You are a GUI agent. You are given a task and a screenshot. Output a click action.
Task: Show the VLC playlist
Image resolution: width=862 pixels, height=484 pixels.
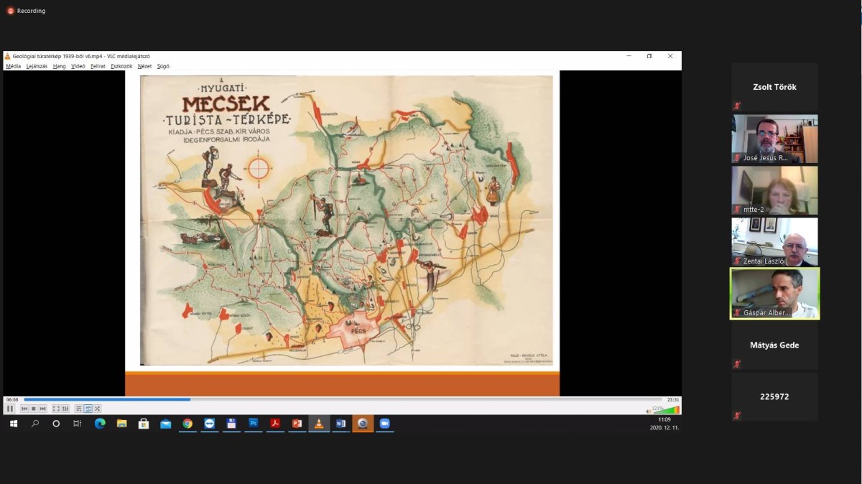[78, 409]
